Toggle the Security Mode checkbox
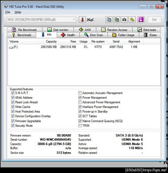Image resolution: width=168 pixels, height=173 pixels. coord(13,125)
